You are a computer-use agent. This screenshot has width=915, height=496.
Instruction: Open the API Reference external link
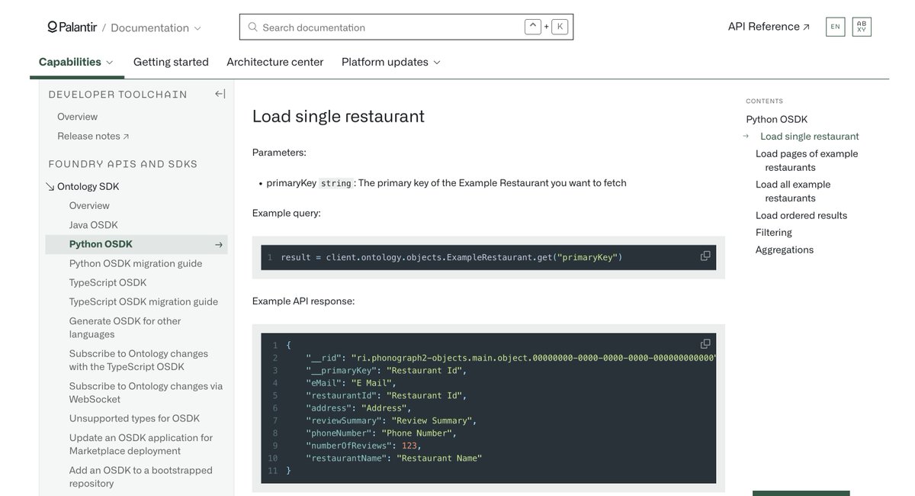[769, 27]
